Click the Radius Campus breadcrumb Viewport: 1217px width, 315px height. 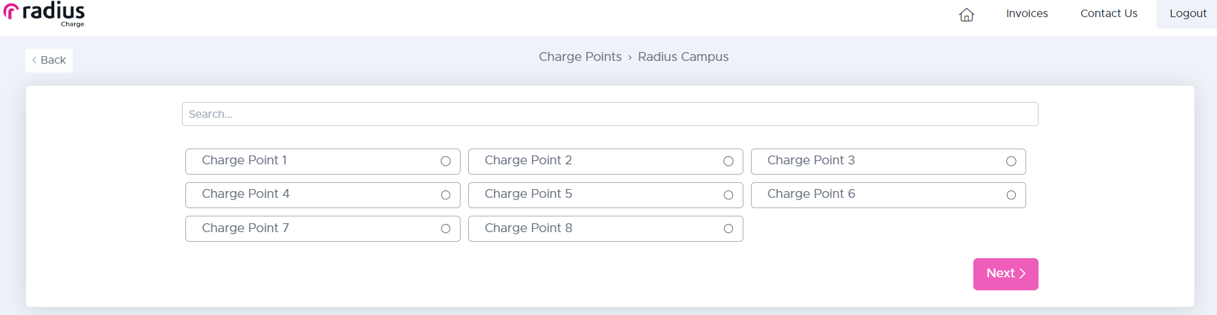(x=683, y=57)
